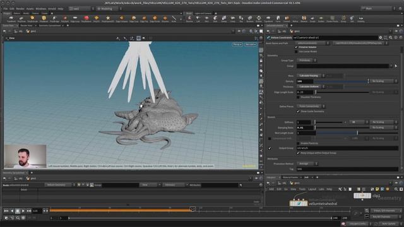Select the Edge Cusp shelf tool
The image size is (404, 227).
134,18
